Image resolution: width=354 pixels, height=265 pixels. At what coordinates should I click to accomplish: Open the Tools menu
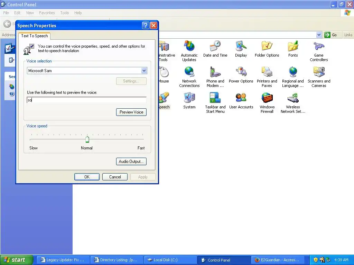tap(65, 13)
